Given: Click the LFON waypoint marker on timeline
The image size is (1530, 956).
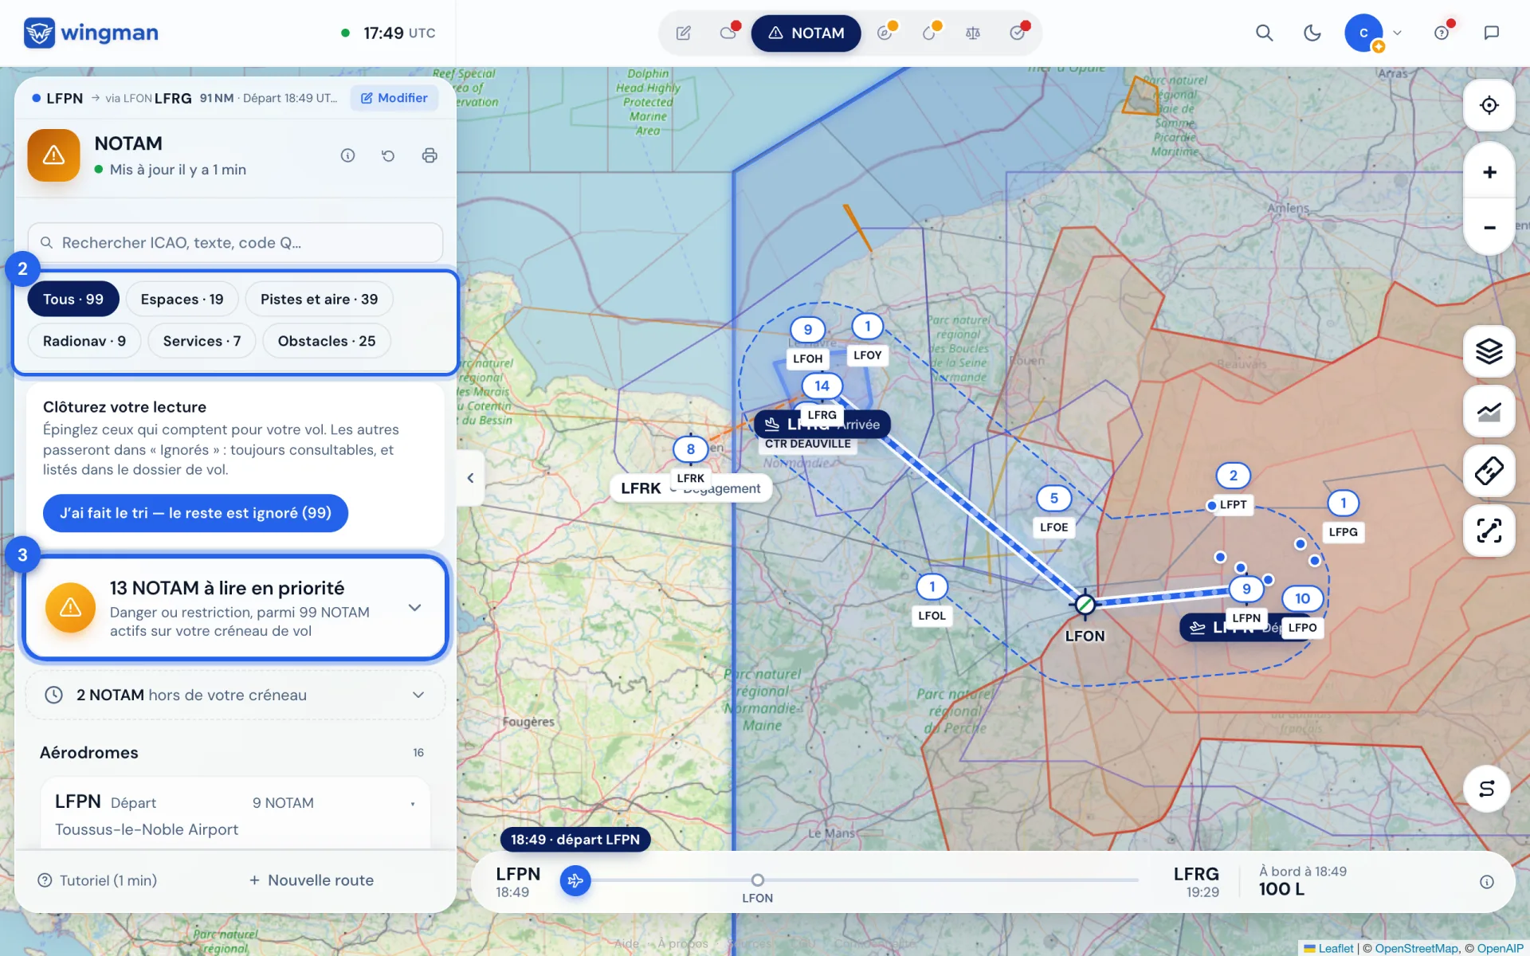Looking at the screenshot, I should pos(757,880).
